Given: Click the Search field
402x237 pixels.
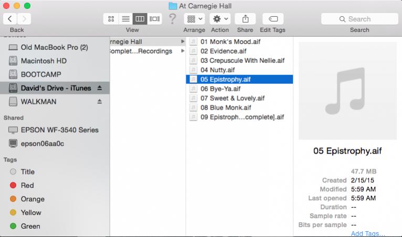Looking at the screenshot, I should [359, 19].
